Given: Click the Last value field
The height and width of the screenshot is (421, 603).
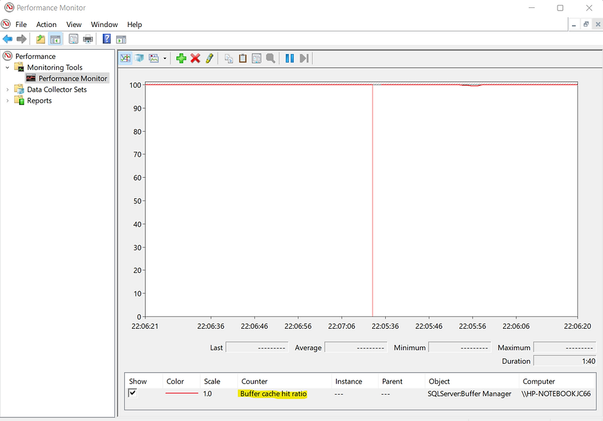Looking at the screenshot, I should click(x=257, y=347).
